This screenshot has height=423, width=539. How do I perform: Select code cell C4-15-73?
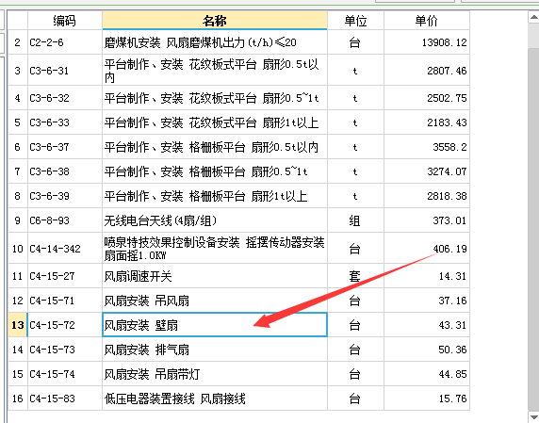(x=65, y=350)
